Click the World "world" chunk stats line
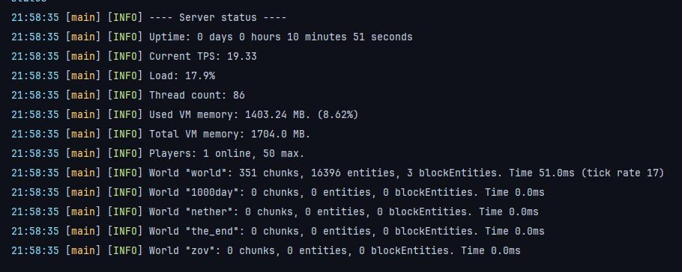This screenshot has height=272, width=682. point(337,173)
